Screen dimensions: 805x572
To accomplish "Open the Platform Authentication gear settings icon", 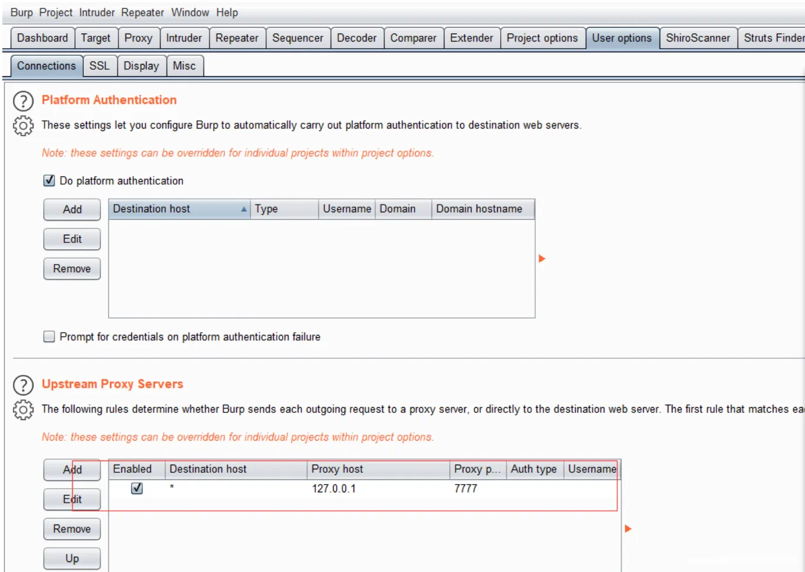I will (x=23, y=126).
